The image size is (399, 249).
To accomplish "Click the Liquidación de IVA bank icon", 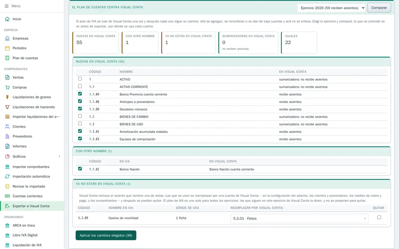I will coord(7,245).
